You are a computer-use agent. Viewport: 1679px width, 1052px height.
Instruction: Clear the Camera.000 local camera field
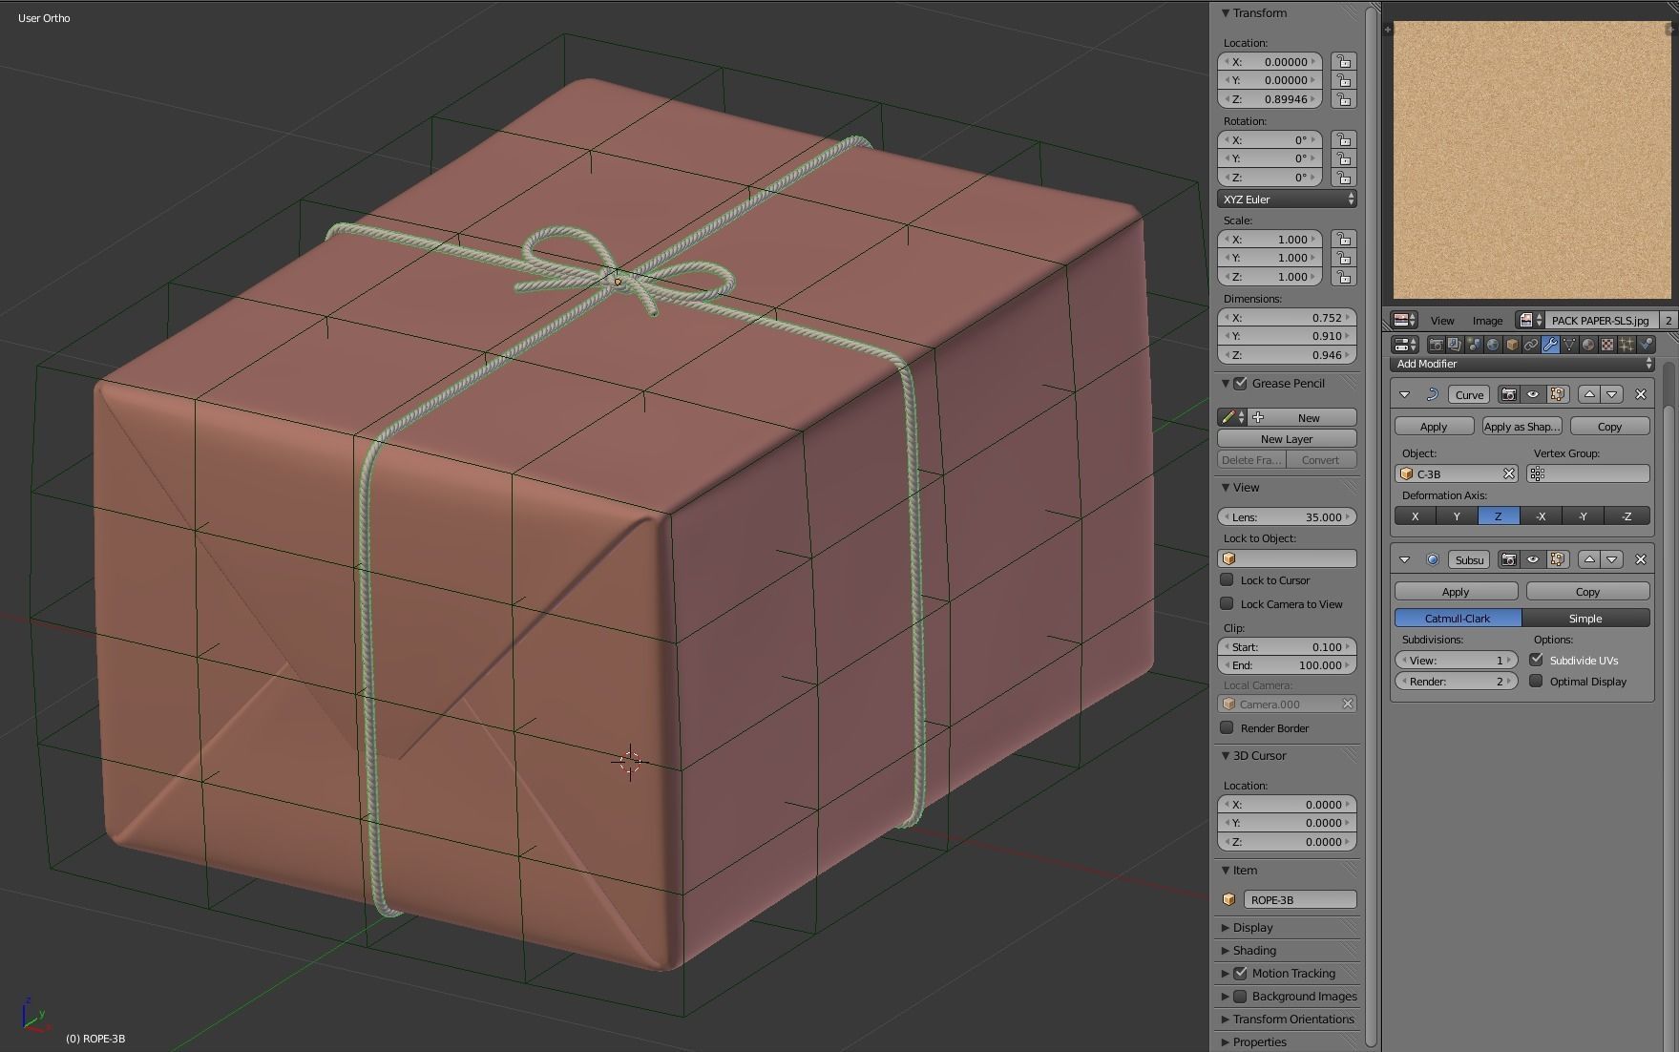(x=1348, y=704)
